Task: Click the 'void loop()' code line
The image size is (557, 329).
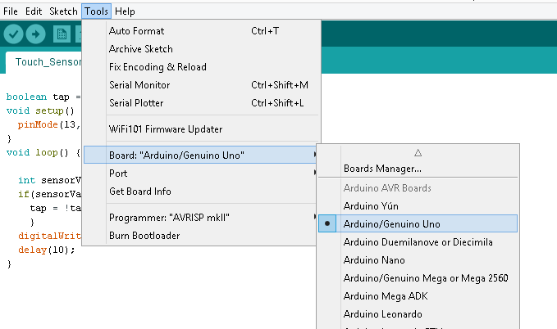Action: tap(43, 153)
